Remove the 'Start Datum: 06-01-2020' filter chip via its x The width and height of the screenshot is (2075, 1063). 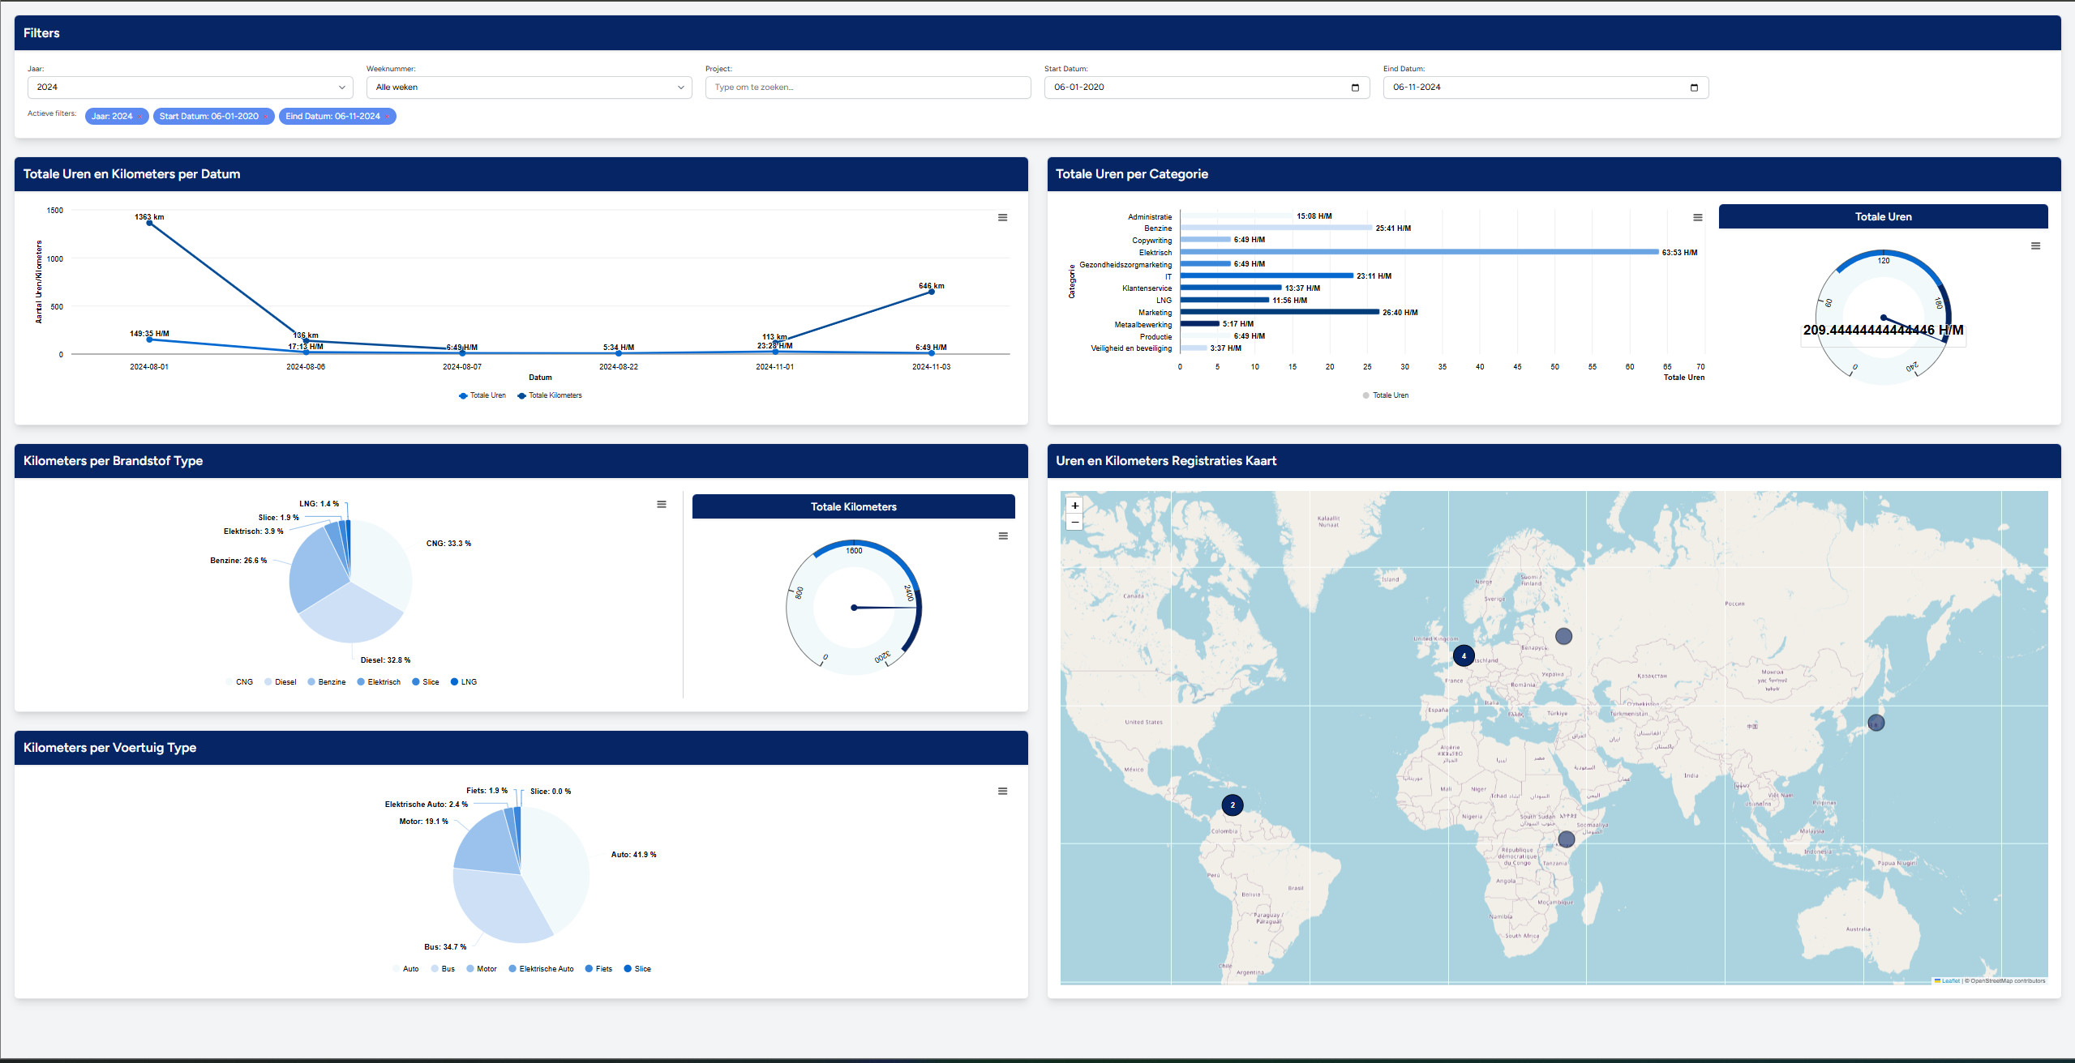click(266, 117)
